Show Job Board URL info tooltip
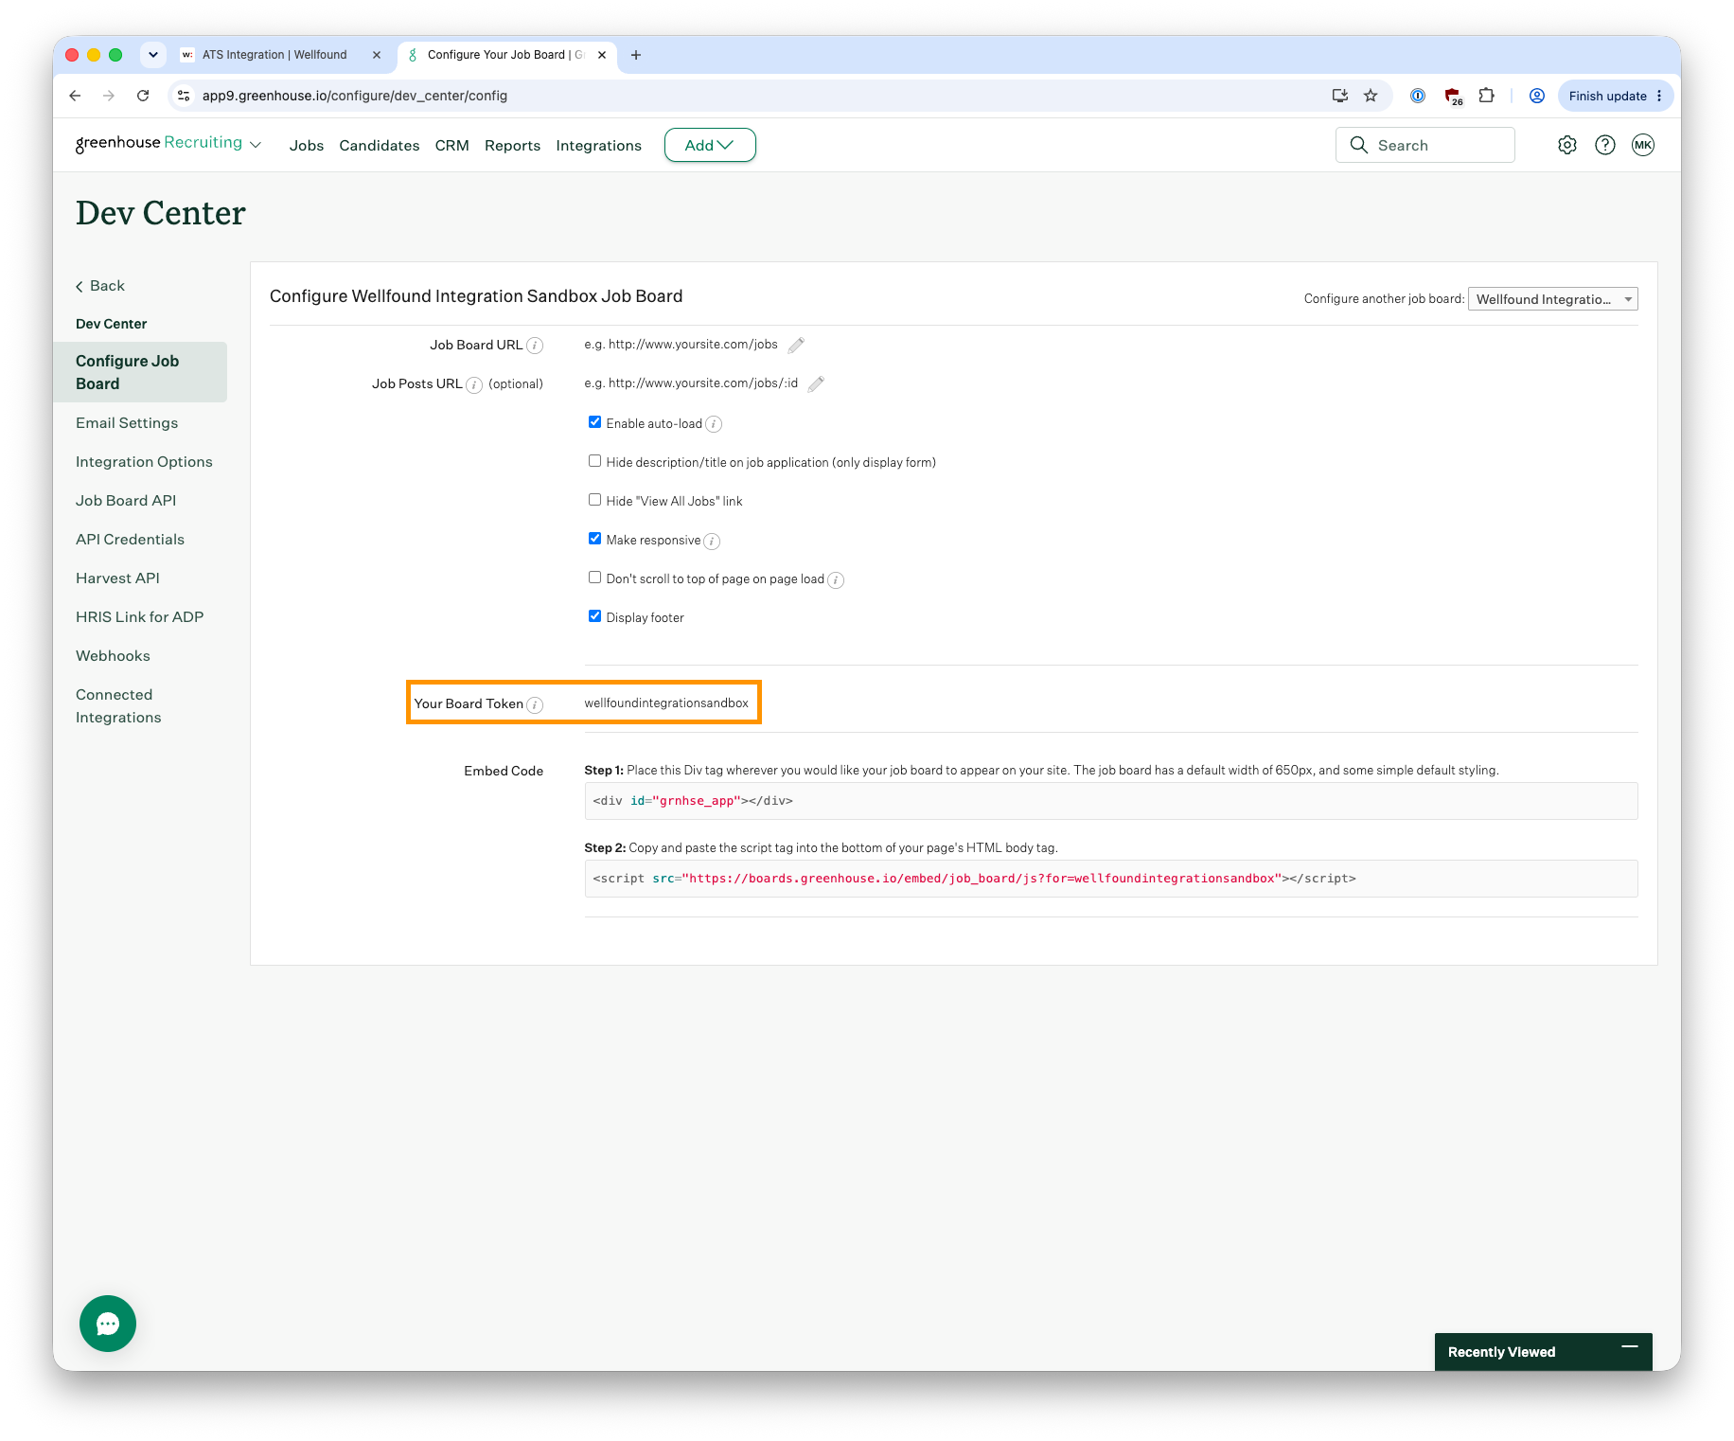 tap(535, 346)
